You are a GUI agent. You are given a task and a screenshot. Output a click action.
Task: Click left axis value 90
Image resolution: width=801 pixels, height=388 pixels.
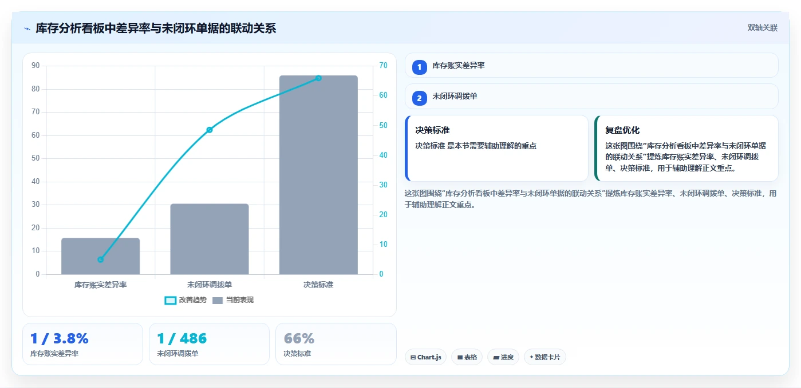click(x=35, y=66)
